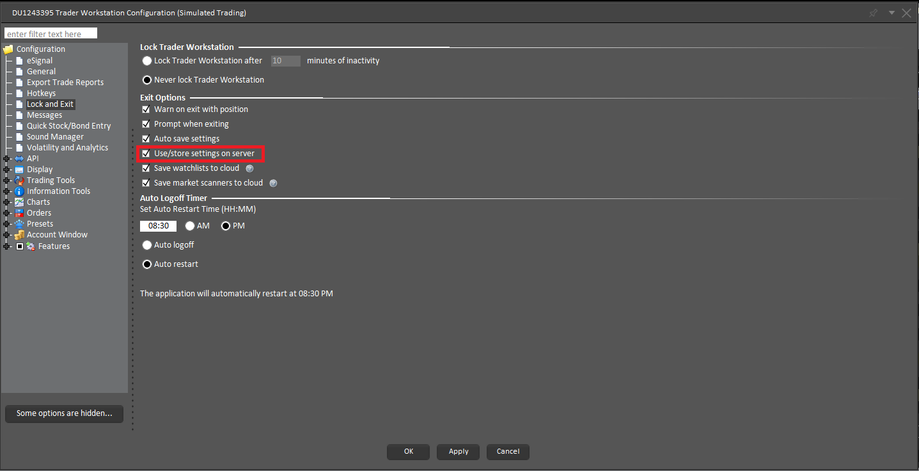Viewport: 919px width, 471px height.
Task: Click the Cancel button
Action: (508, 452)
